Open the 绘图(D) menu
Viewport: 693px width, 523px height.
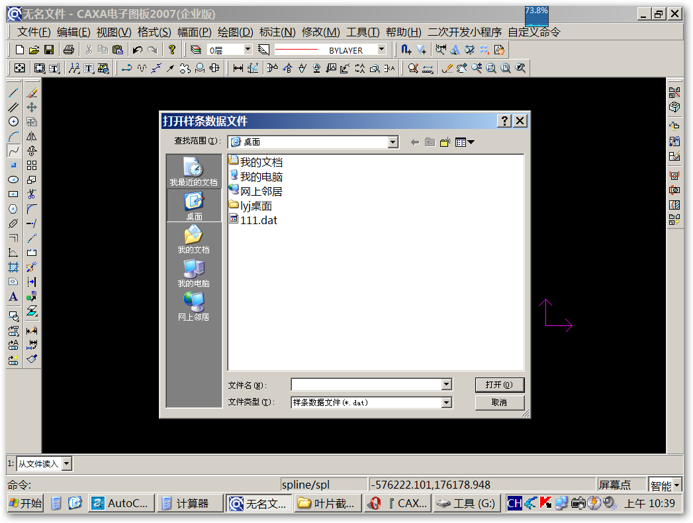[x=236, y=32]
